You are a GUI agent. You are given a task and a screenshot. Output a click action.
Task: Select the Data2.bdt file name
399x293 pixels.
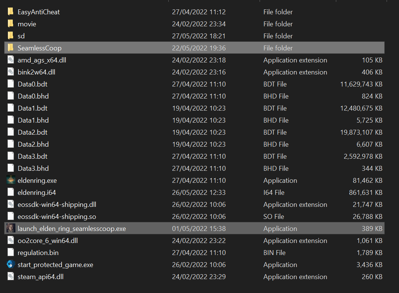coord(32,132)
